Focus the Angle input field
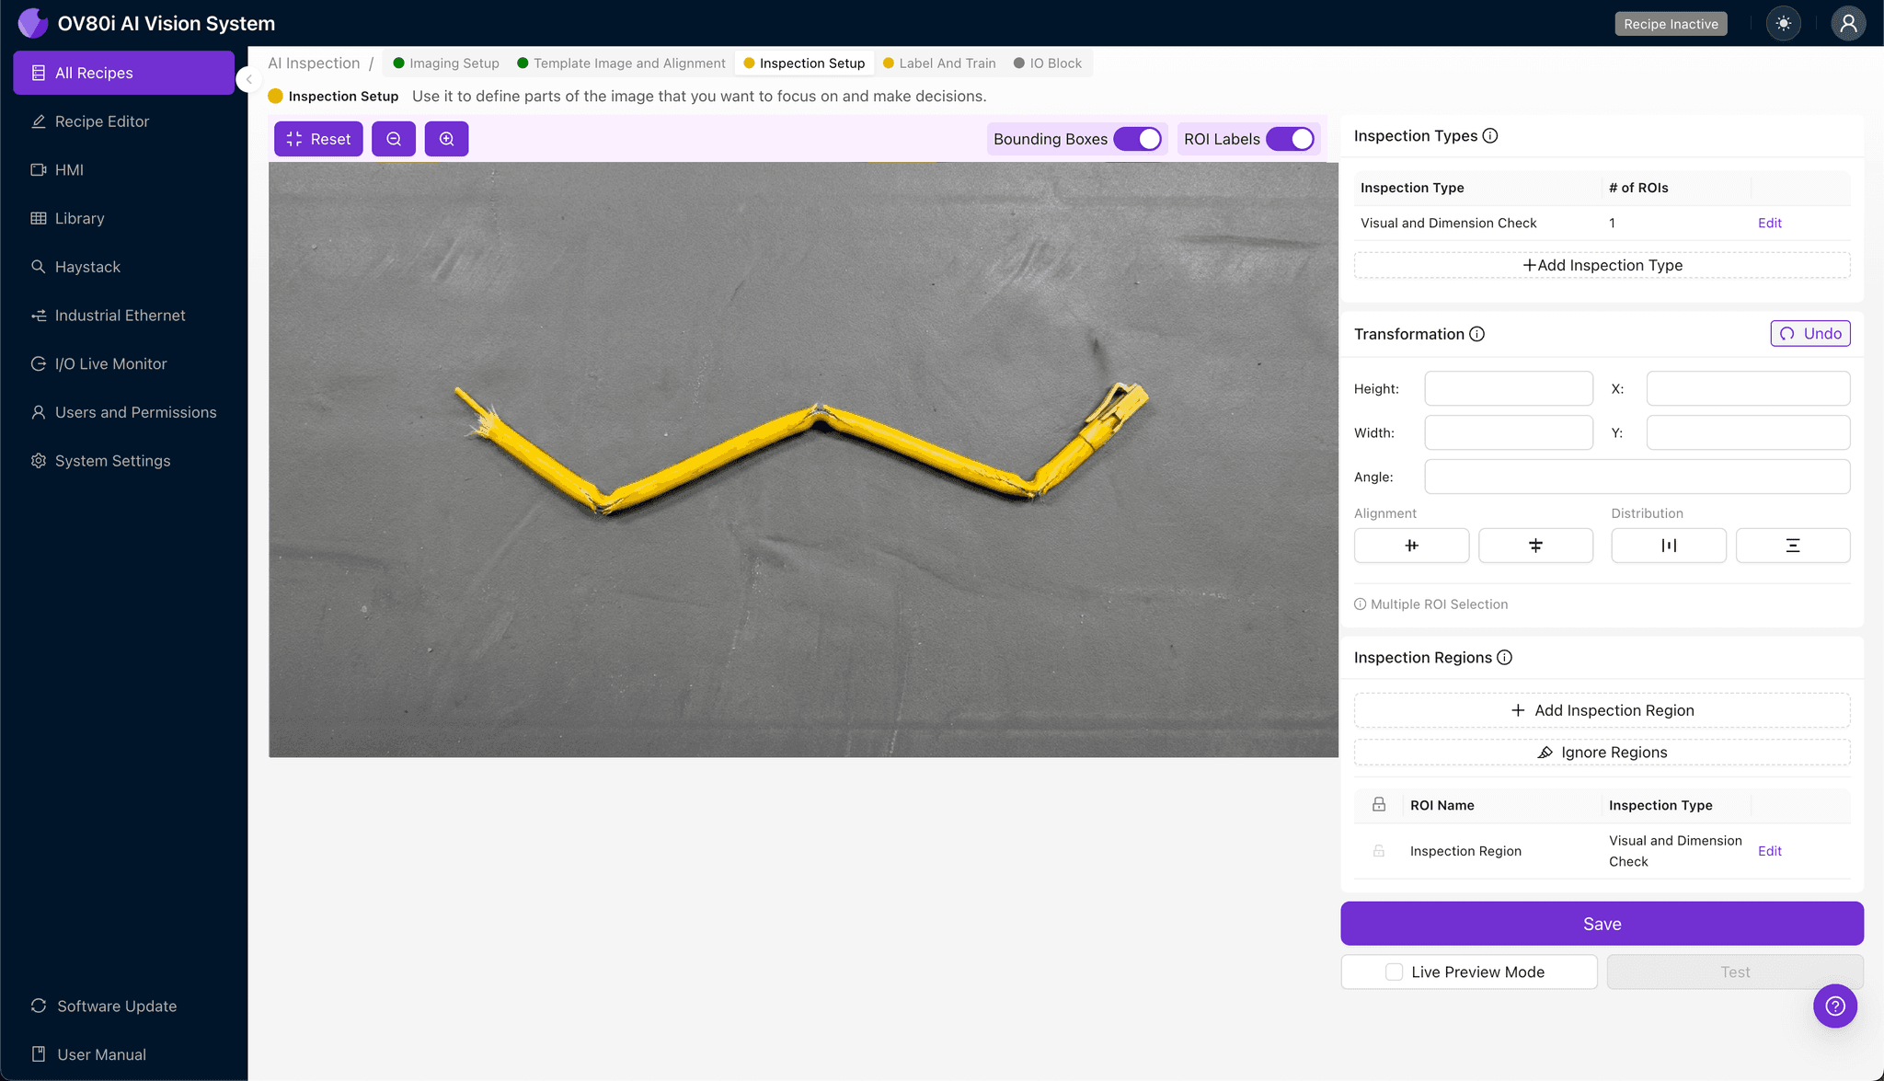The image size is (1884, 1081). (x=1637, y=477)
